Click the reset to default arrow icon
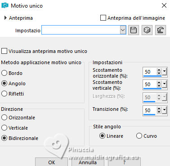 coord(161,30)
